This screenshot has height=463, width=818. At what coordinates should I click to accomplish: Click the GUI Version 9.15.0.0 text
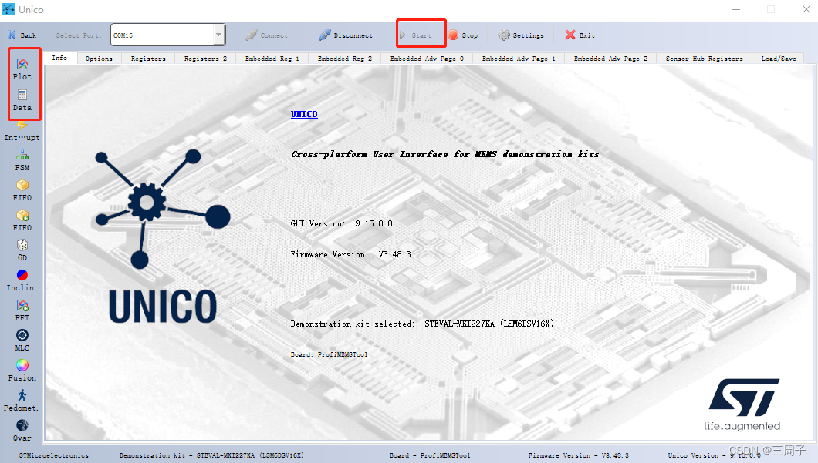point(341,223)
